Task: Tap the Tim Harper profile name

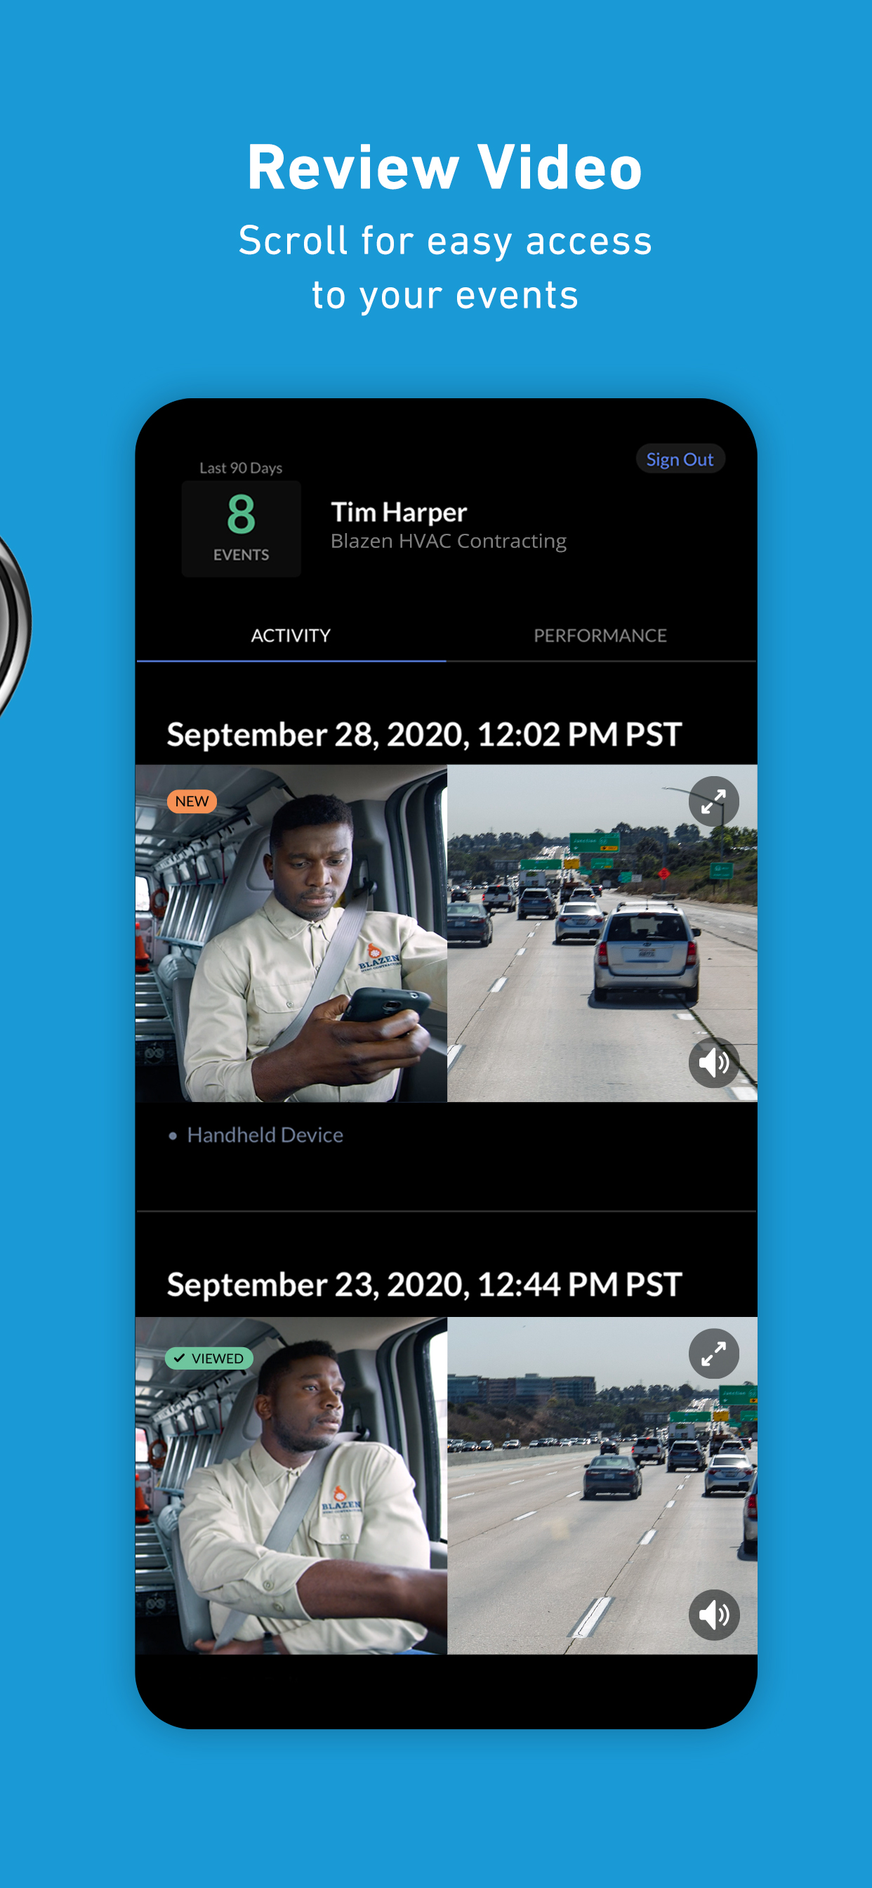Action: point(399,511)
